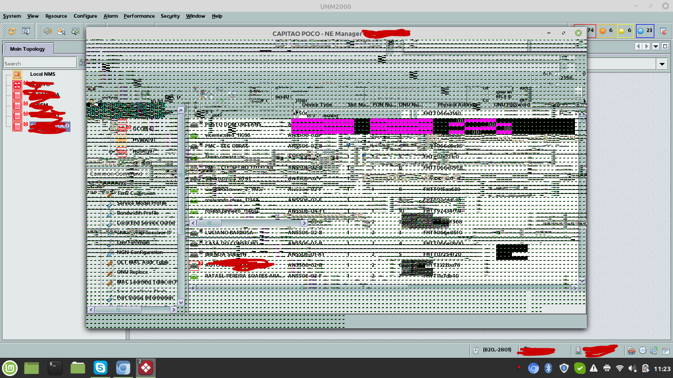Open the Alarm menu

(x=111, y=16)
